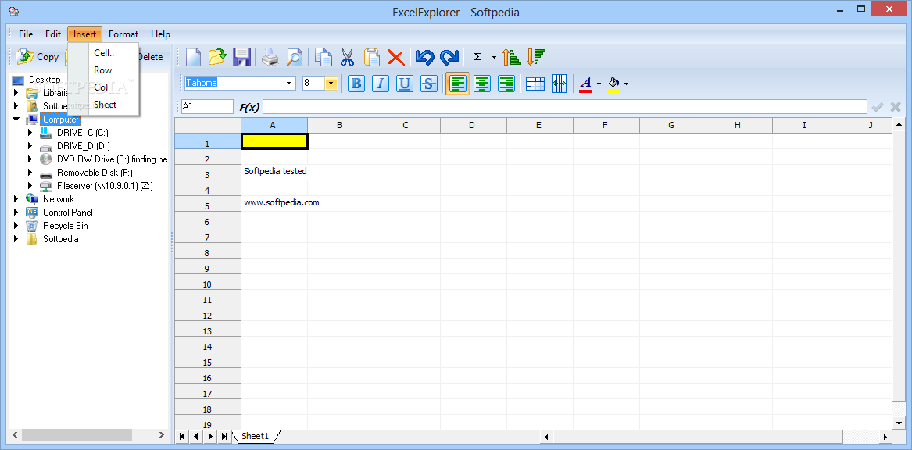Collapse the Computer tree node
Viewport: 912px width, 450px height.
coord(16,120)
